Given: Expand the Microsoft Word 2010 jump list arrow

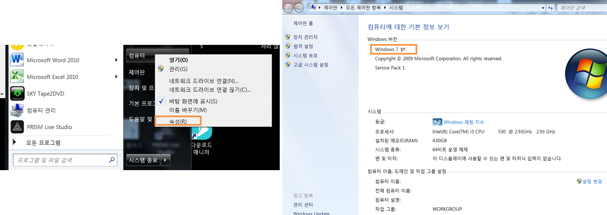Looking at the screenshot, I should [116, 60].
